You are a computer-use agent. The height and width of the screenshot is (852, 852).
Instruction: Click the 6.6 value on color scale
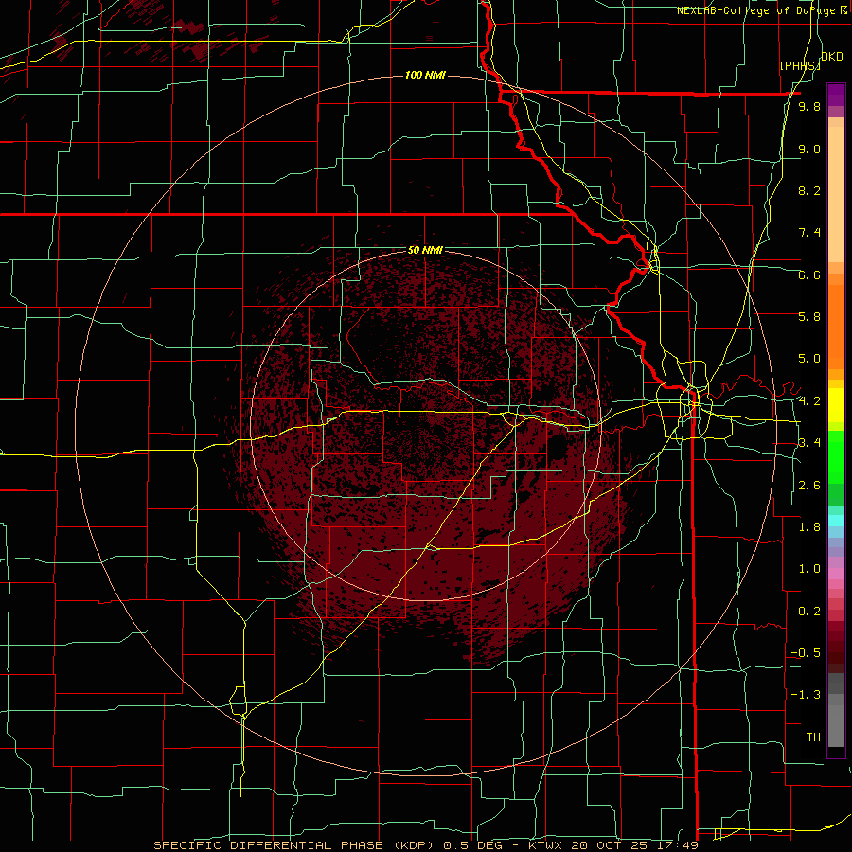809,275
